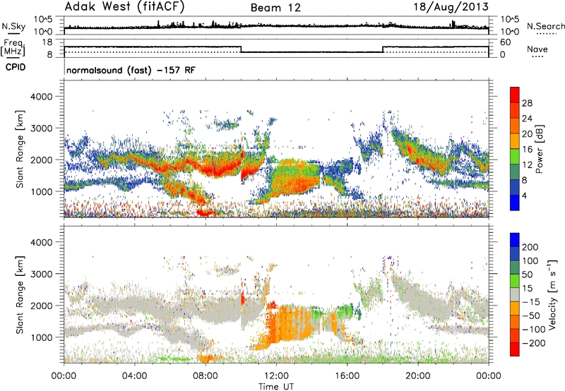This screenshot has height=391, width=565.
Task: Click the red velocity patch near 10:00 at 2000 km
Action: point(242,299)
